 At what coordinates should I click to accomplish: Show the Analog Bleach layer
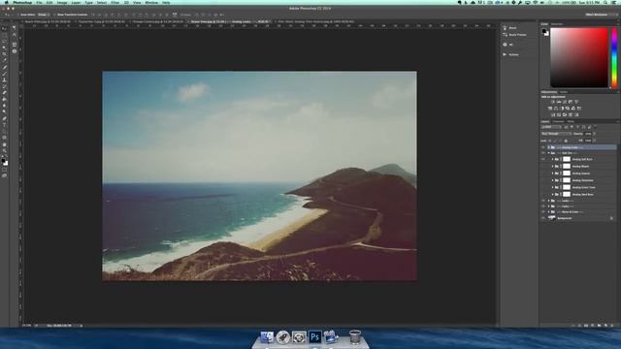(x=543, y=166)
